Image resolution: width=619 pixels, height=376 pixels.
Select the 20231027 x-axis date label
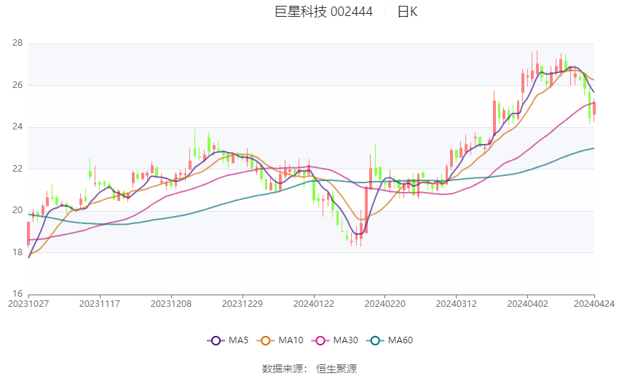(28, 304)
